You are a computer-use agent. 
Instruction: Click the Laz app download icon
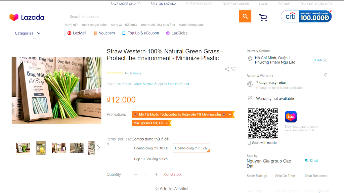tap(291, 117)
